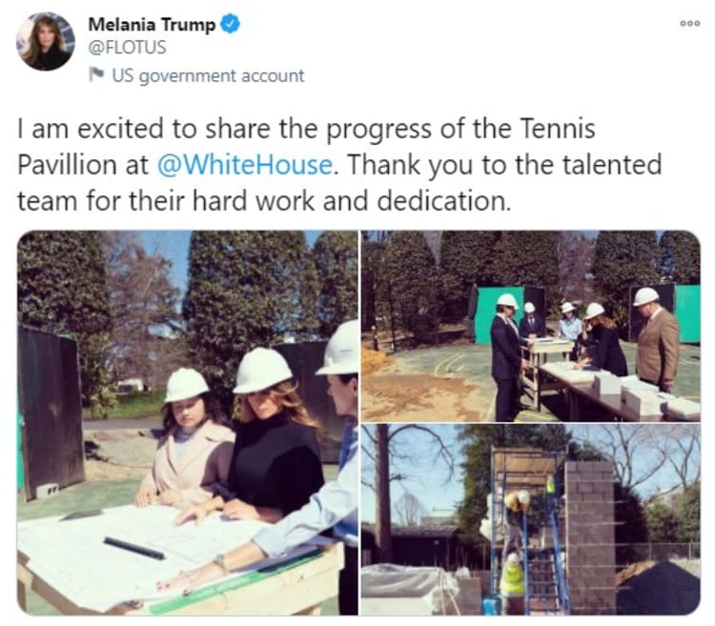Click the tweet text about Tennis Pavillion
The height and width of the screenshot is (626, 715).
(x=339, y=165)
